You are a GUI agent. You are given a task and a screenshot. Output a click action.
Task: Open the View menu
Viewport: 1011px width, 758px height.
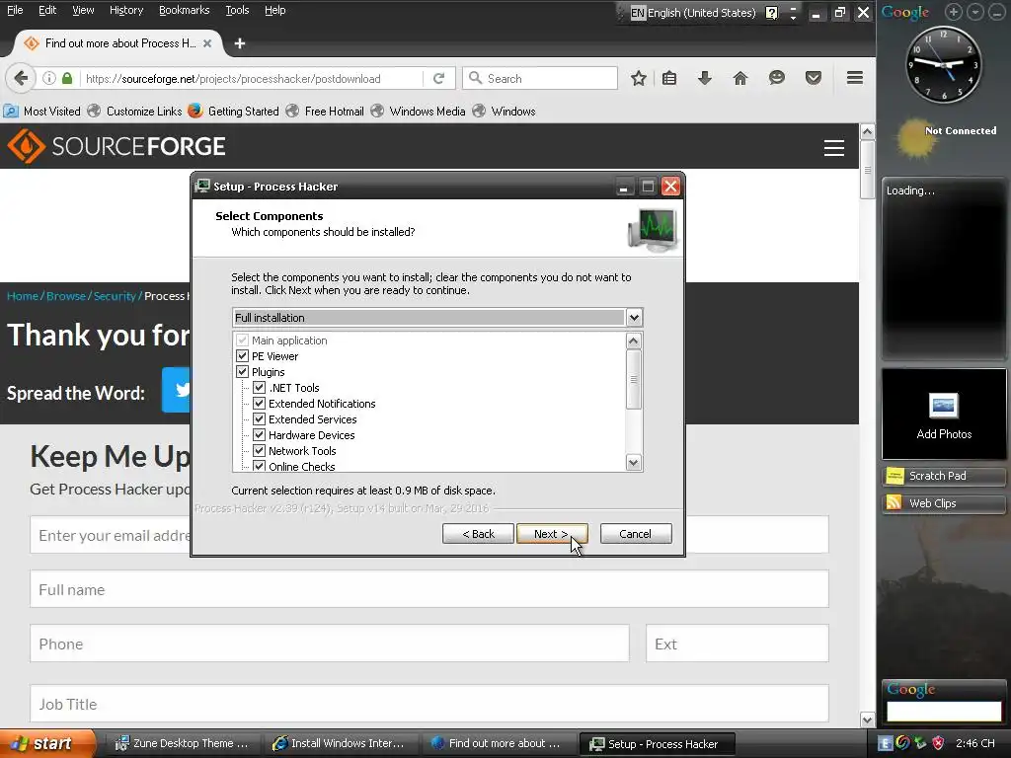83,10
